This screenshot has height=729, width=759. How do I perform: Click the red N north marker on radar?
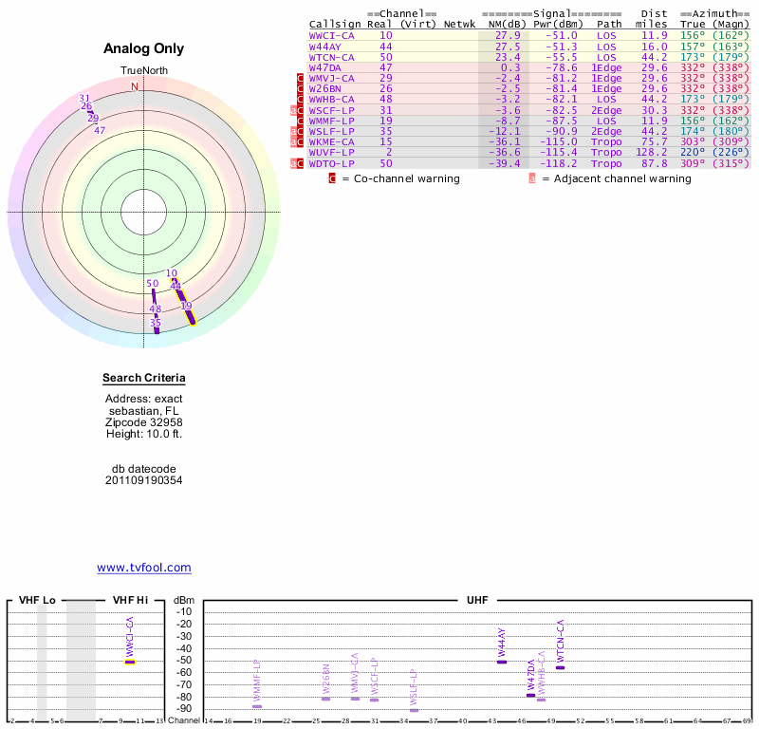135,86
